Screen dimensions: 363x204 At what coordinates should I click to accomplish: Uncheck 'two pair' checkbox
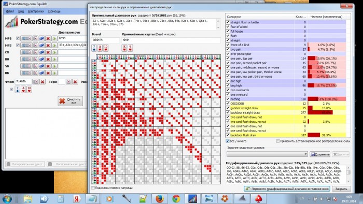(228, 49)
